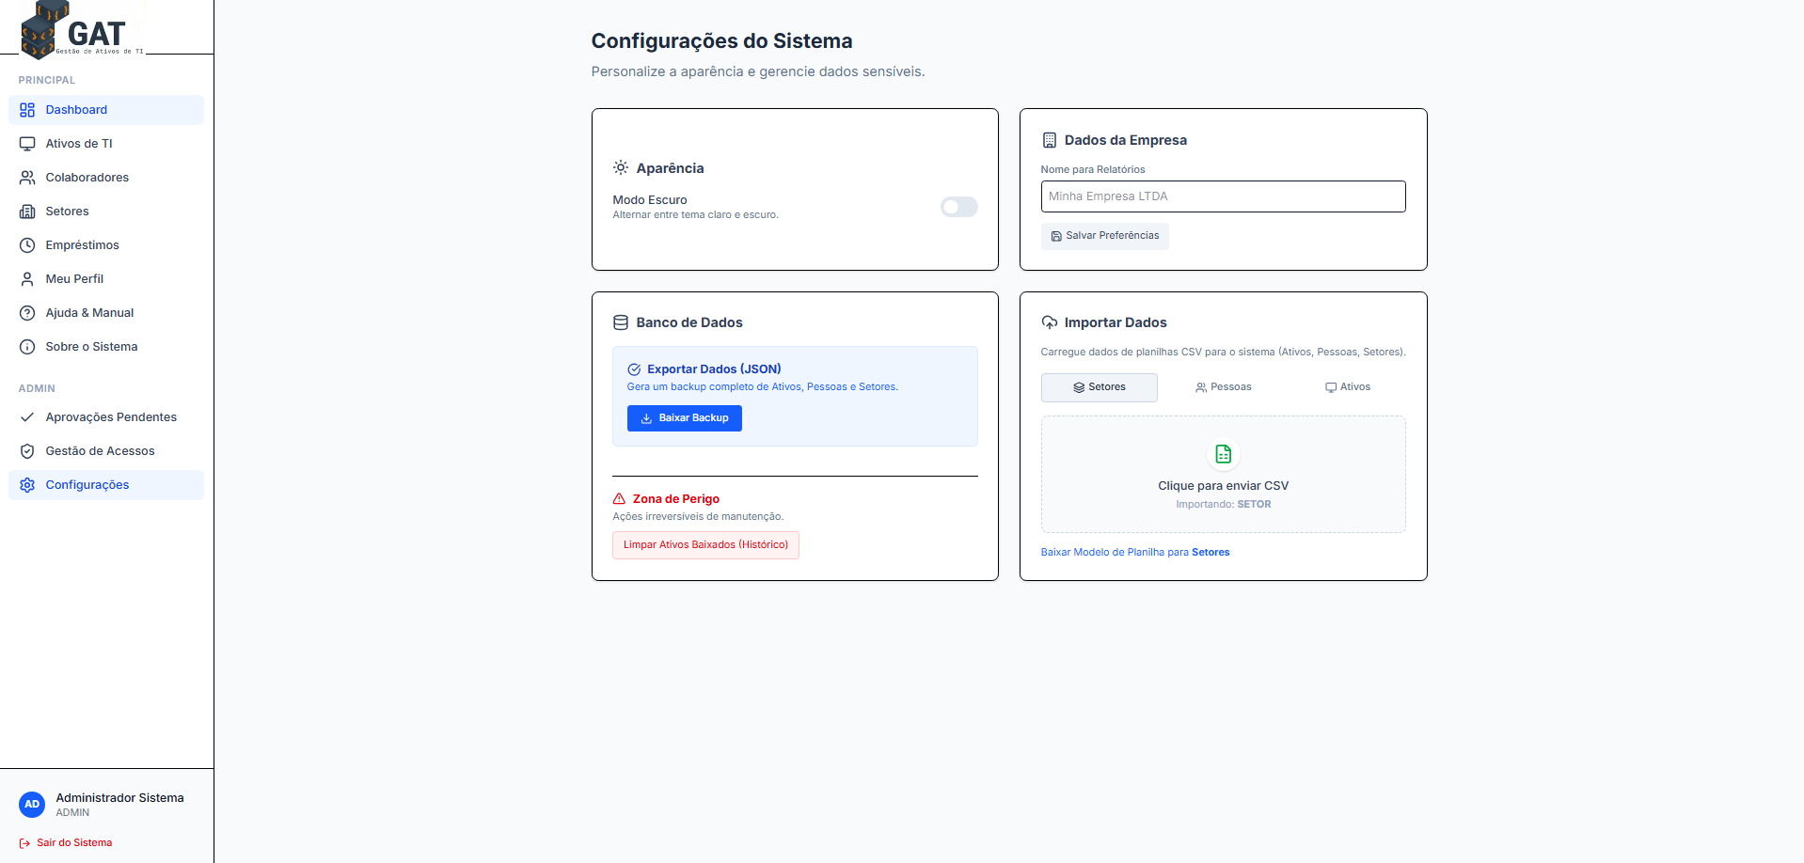The height and width of the screenshot is (863, 1804).
Task: Click the Dashboard grid icon
Action: click(x=27, y=110)
